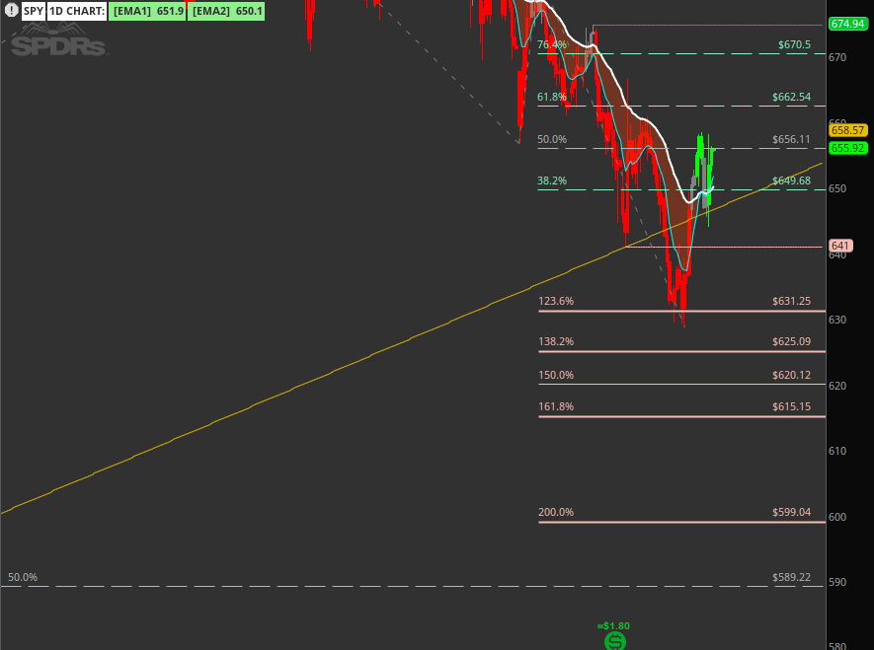The height and width of the screenshot is (650, 874).
Task: Select the $625.09 extension price label
Action: tap(791, 341)
